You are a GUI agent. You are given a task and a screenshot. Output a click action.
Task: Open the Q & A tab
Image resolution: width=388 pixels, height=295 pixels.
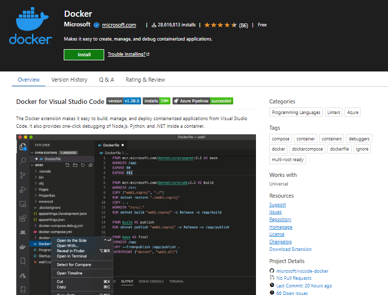(106, 80)
